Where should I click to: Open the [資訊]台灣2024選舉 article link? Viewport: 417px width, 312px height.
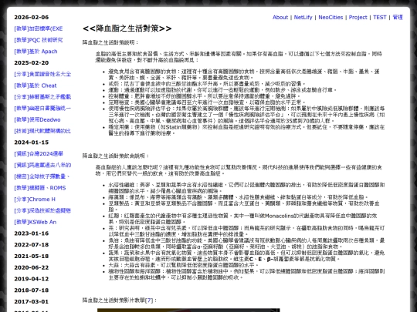(39, 154)
